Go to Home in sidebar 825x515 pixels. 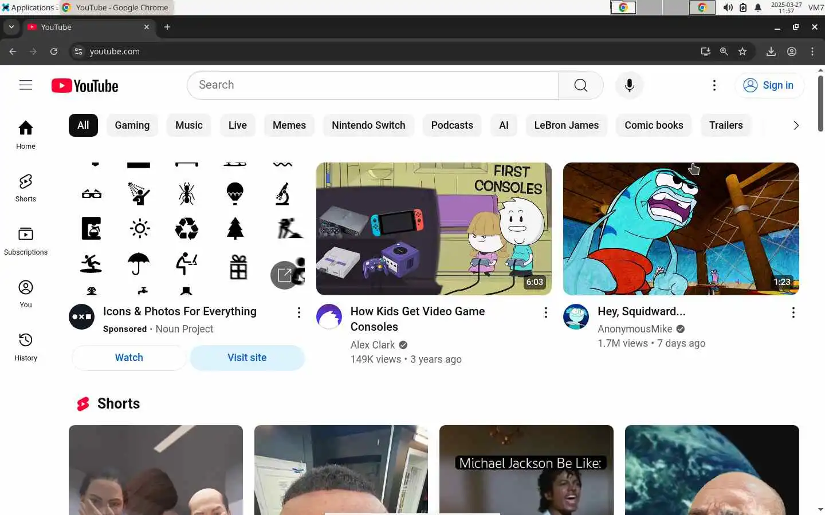pos(26,135)
